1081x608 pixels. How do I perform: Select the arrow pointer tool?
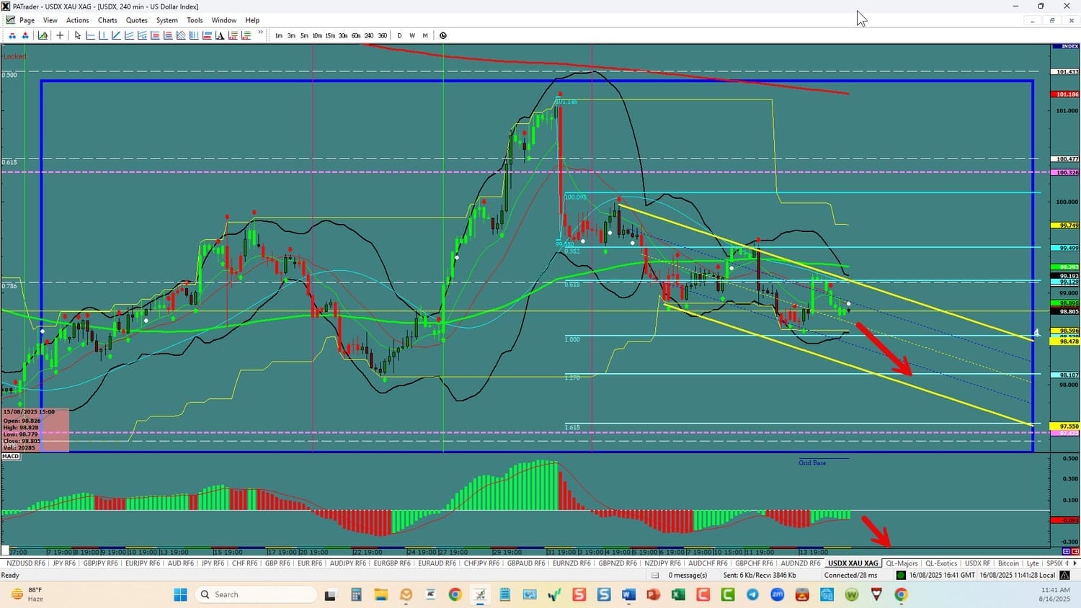pos(77,35)
